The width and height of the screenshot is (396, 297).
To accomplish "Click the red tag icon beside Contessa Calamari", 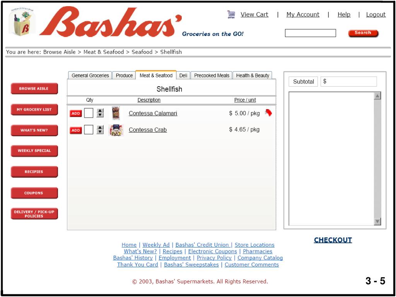I will tap(268, 113).
